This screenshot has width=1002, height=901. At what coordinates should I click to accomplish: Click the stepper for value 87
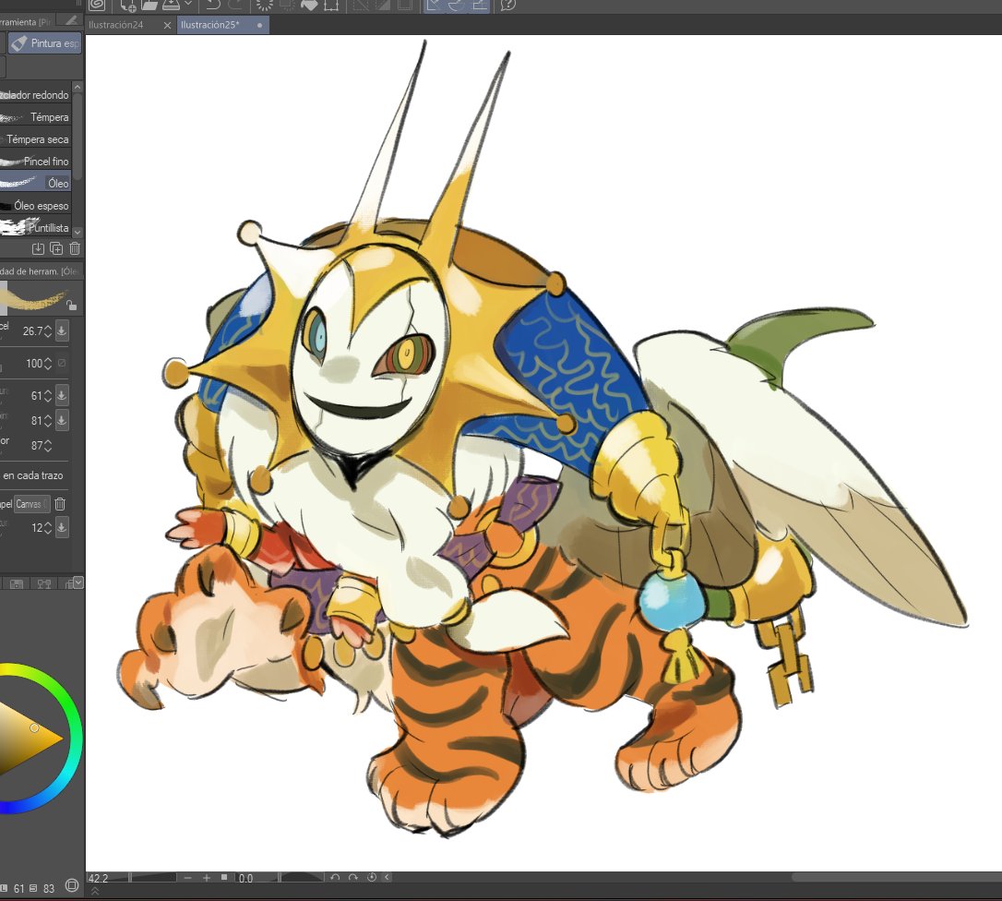click(x=47, y=446)
